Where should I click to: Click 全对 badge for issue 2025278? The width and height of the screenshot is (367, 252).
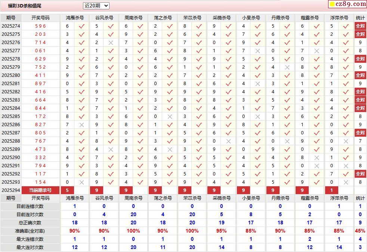(x=360, y=59)
